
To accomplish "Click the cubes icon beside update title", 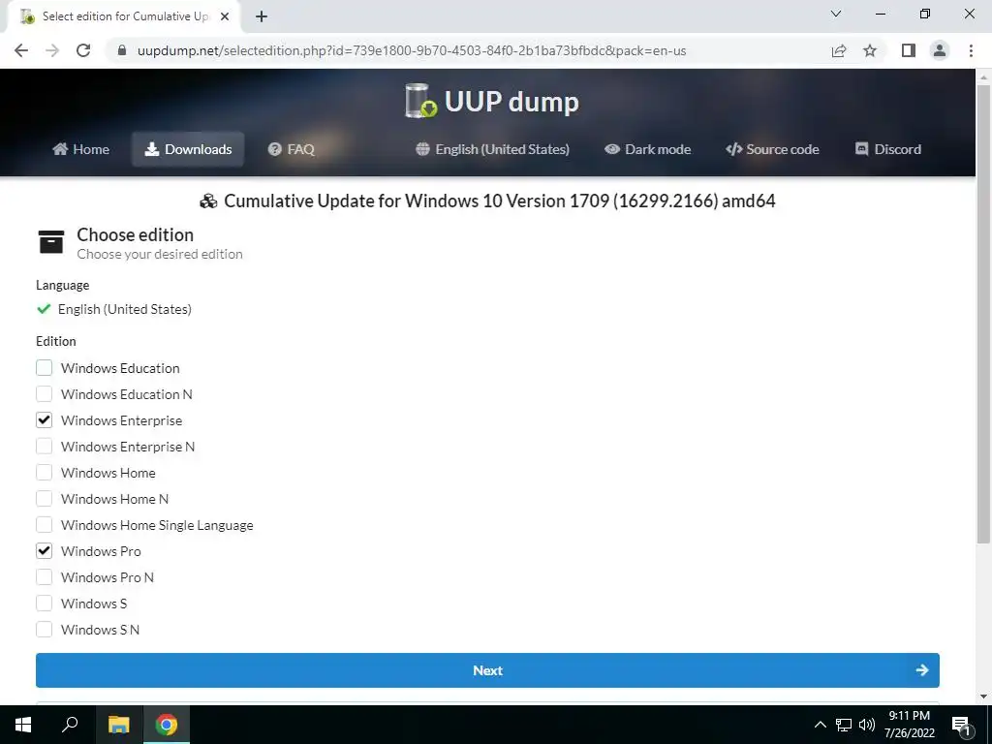I will (208, 201).
